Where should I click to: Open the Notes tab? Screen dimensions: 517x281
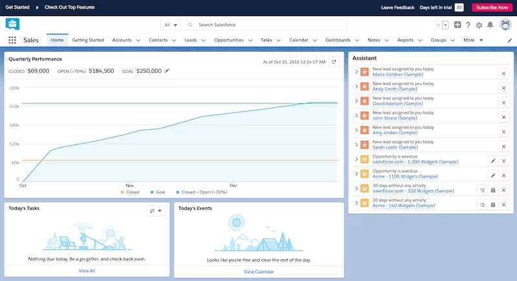(374, 40)
